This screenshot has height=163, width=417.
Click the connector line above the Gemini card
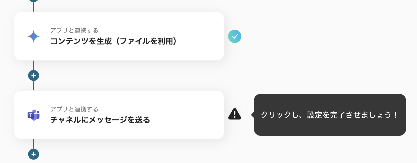(x=34, y=7)
